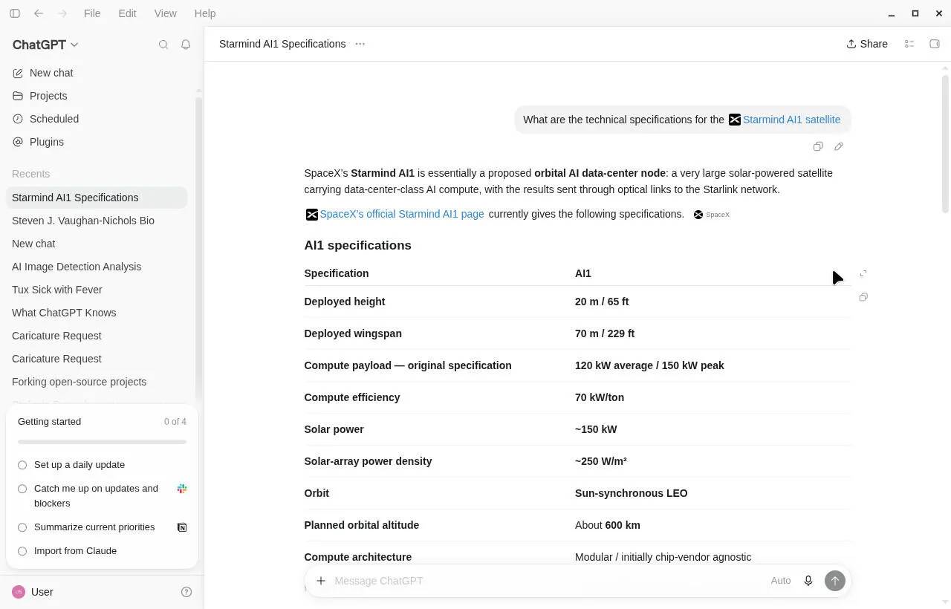The image size is (951, 609).
Task: Click the Notion icon beside Summarize priorities
Action: (x=182, y=527)
